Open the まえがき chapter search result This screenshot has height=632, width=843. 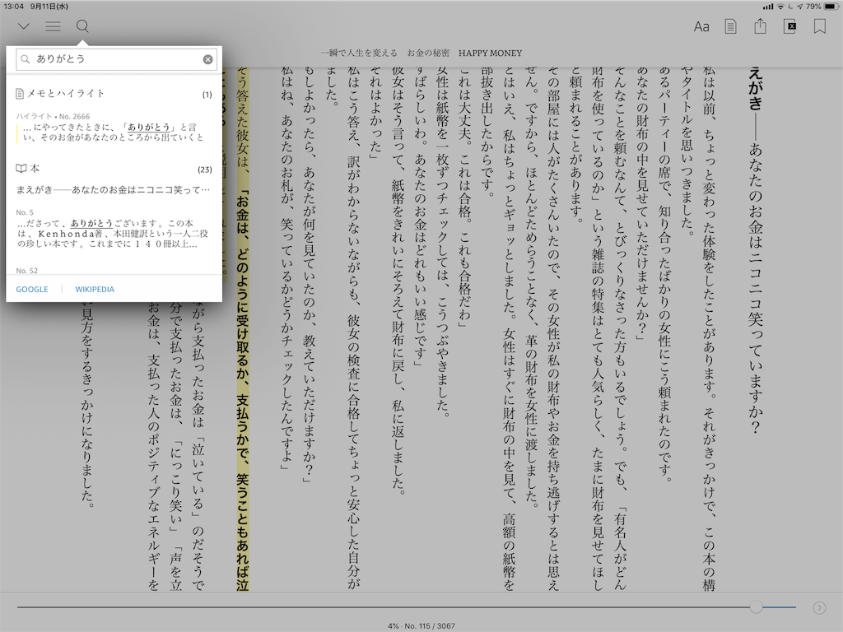tap(114, 190)
